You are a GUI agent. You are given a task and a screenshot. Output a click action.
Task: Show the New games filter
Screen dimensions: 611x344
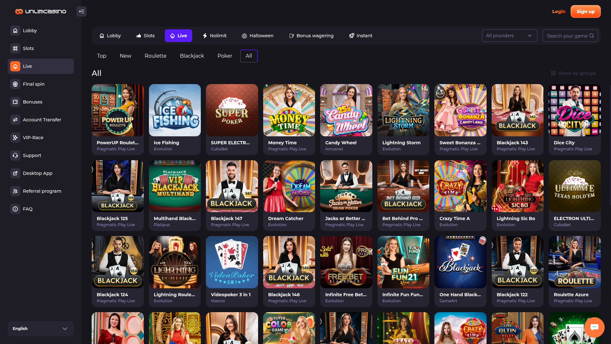coord(125,56)
